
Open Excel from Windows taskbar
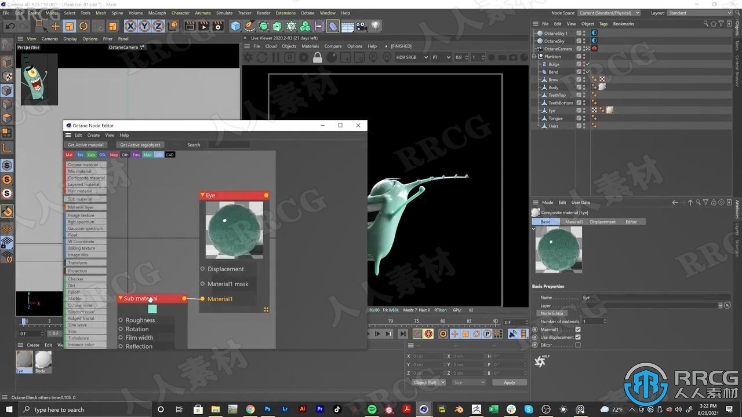pos(494,409)
